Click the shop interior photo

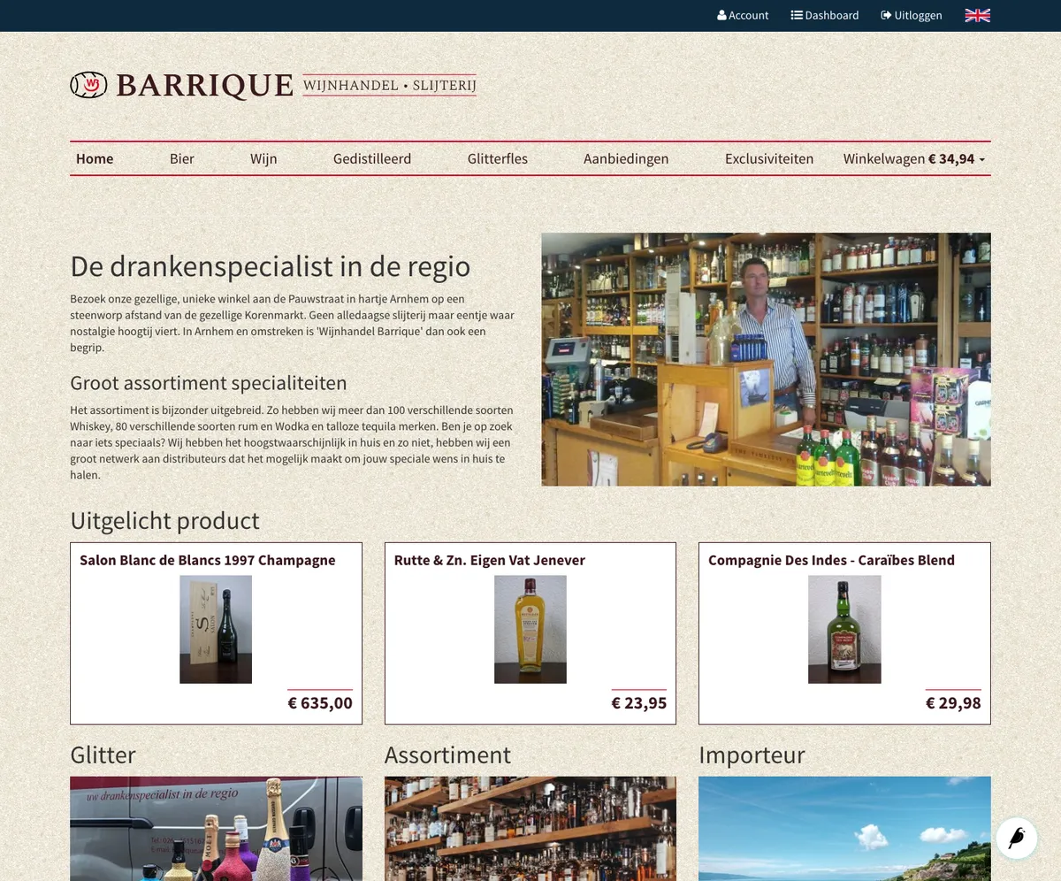(x=766, y=359)
